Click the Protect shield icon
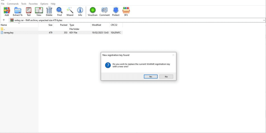The height and width of the screenshot is (133, 266). point(116,11)
